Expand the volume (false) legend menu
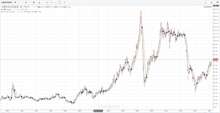This screenshot has height=113, width=220. coord(12,9)
